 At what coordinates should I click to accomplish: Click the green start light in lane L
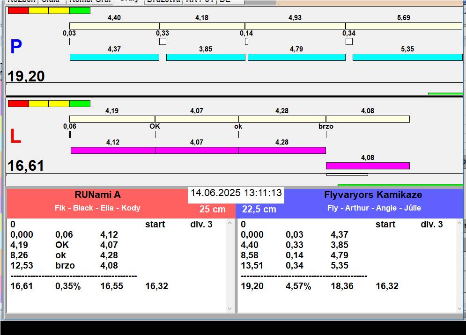pyautogui.click(x=80, y=103)
